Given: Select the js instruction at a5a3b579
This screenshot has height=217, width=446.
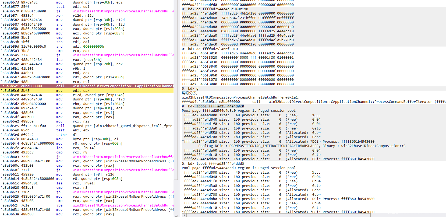Looking at the screenshot, I should click(x=58, y=11).
